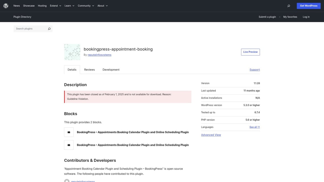Expand the Learn menu dropdown

pyautogui.click(x=69, y=6)
